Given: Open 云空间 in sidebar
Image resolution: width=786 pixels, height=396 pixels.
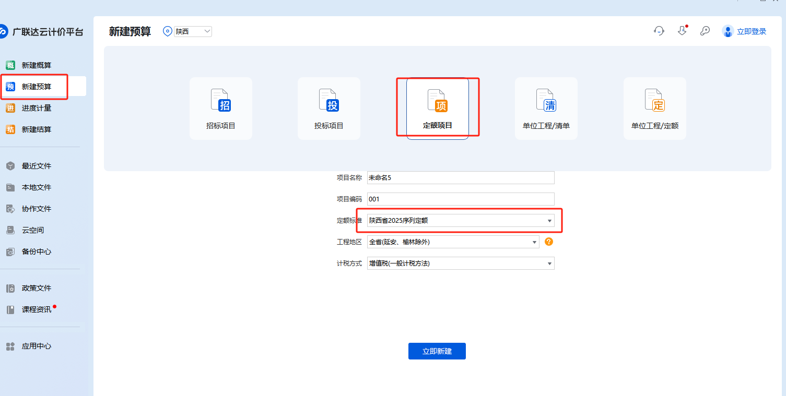Looking at the screenshot, I should [33, 230].
